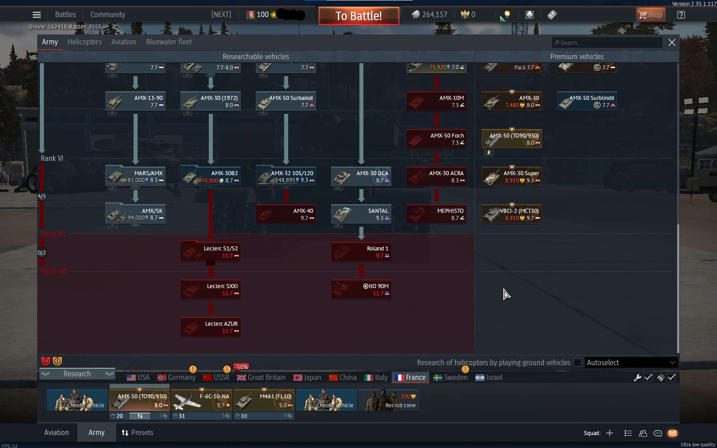717x448 pixels.
Task: Click the alert badge above Germany
Action: [193, 369]
